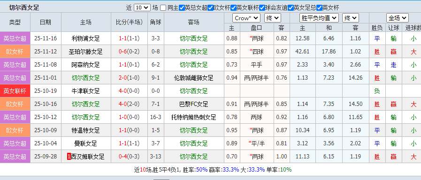Click the 胜率:50% summary text
Viewport: 421px width, 180px height.
pos(195,170)
